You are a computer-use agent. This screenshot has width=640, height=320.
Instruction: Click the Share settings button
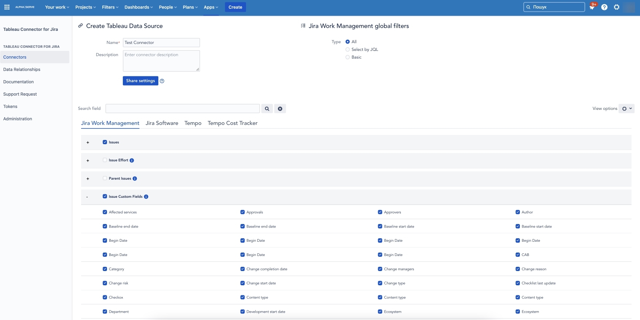[141, 81]
